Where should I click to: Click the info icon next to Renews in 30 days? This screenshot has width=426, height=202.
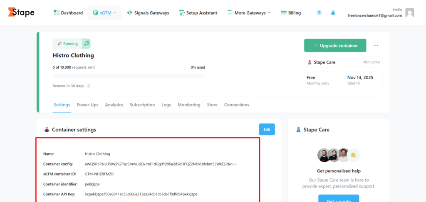tap(89, 86)
